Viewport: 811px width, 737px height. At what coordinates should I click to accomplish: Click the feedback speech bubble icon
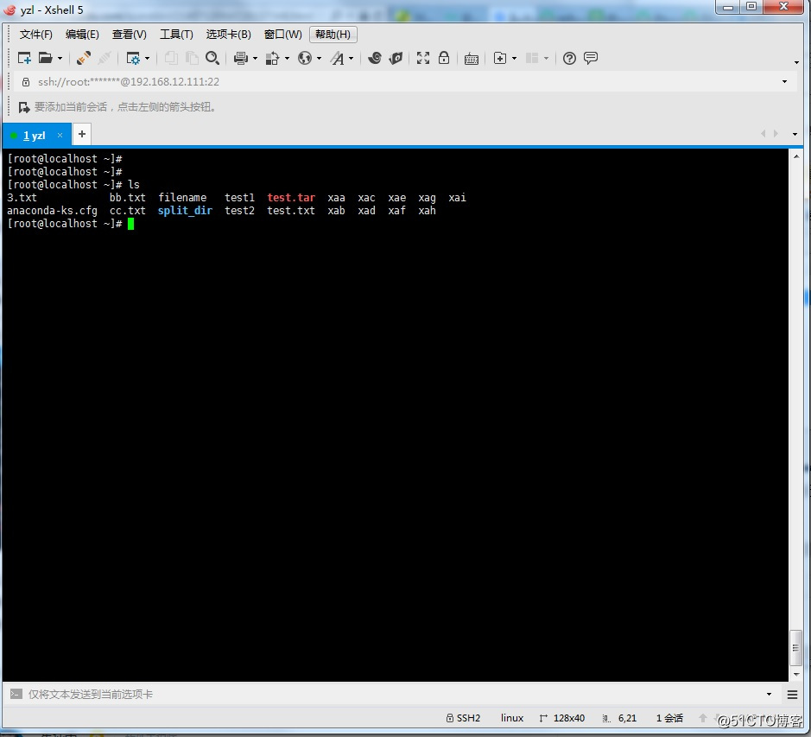[x=591, y=58]
